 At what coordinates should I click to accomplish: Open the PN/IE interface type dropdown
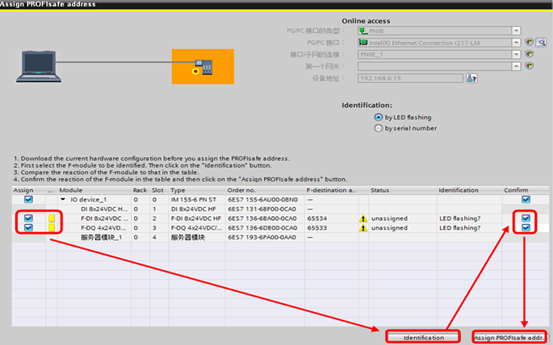click(x=516, y=31)
